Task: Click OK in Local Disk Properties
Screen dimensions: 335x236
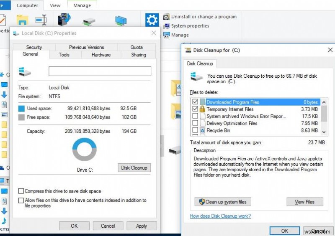Action: (74, 226)
